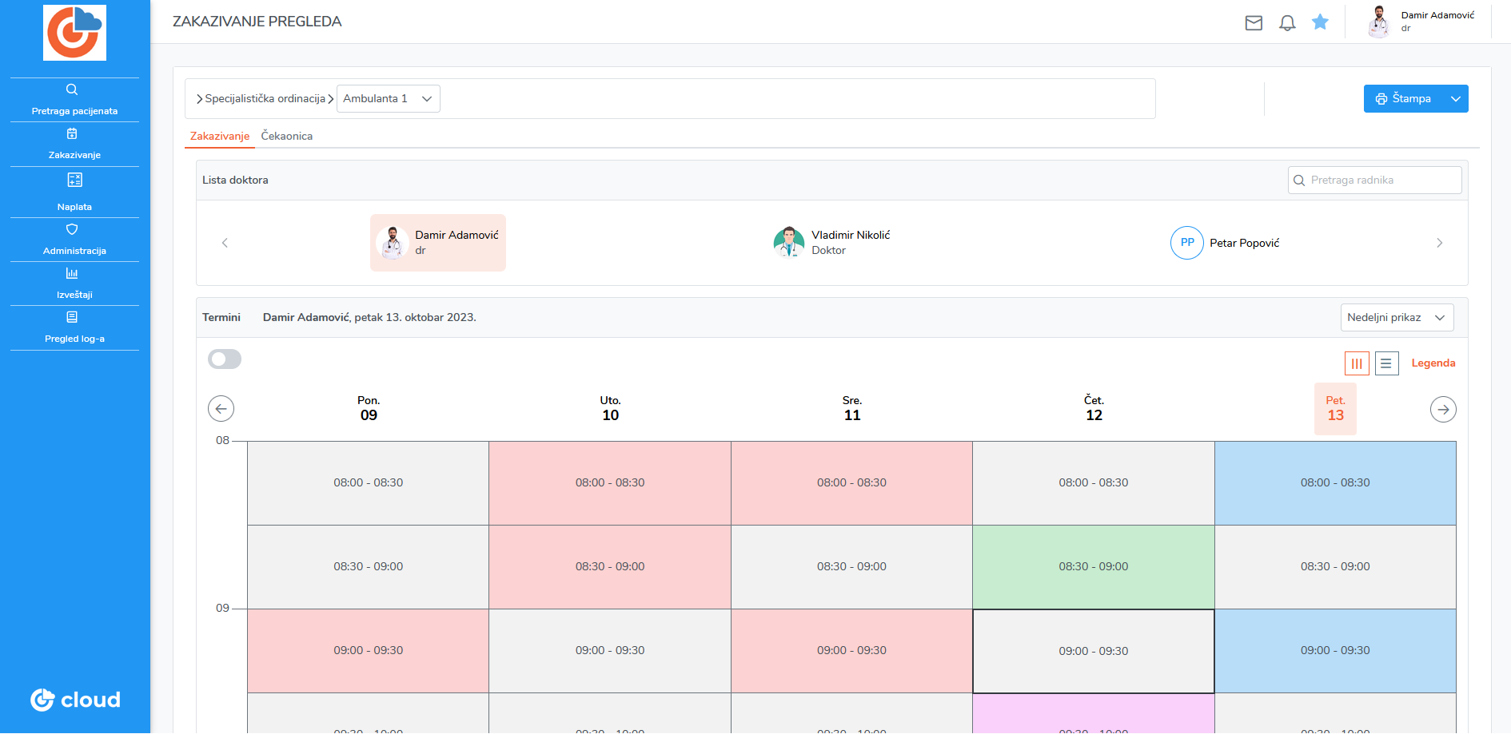
Task: Go to next week arrow
Action: [x=1443, y=409]
